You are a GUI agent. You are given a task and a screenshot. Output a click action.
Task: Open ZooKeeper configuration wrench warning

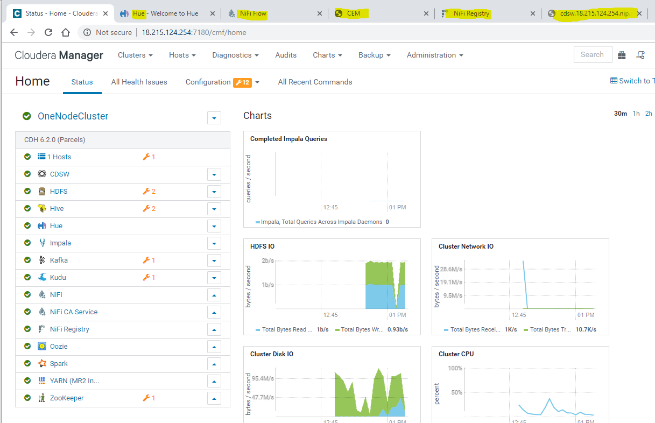(x=149, y=398)
